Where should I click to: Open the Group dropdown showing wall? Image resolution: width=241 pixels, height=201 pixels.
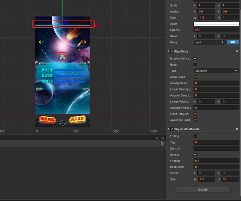209,42
